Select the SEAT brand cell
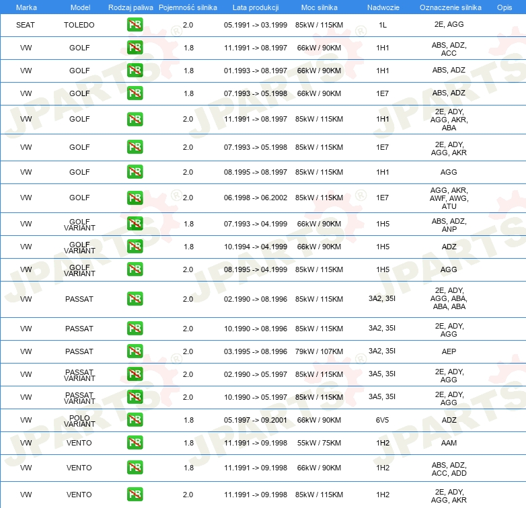526x508 pixels. pyautogui.click(x=26, y=25)
